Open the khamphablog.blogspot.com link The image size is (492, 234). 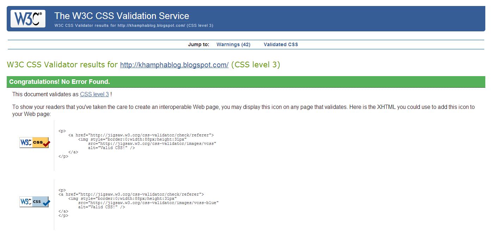[x=174, y=65]
